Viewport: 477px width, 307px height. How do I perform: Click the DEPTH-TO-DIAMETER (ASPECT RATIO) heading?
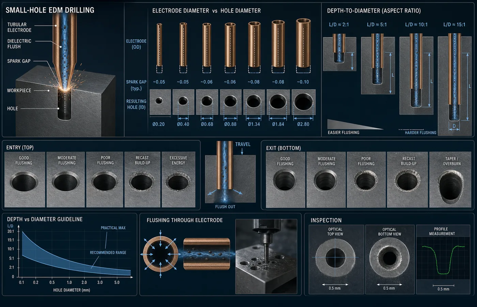coord(374,11)
